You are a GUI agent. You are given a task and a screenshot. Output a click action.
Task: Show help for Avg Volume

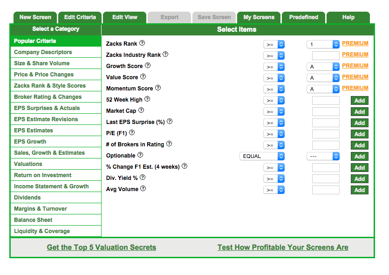[x=143, y=188]
